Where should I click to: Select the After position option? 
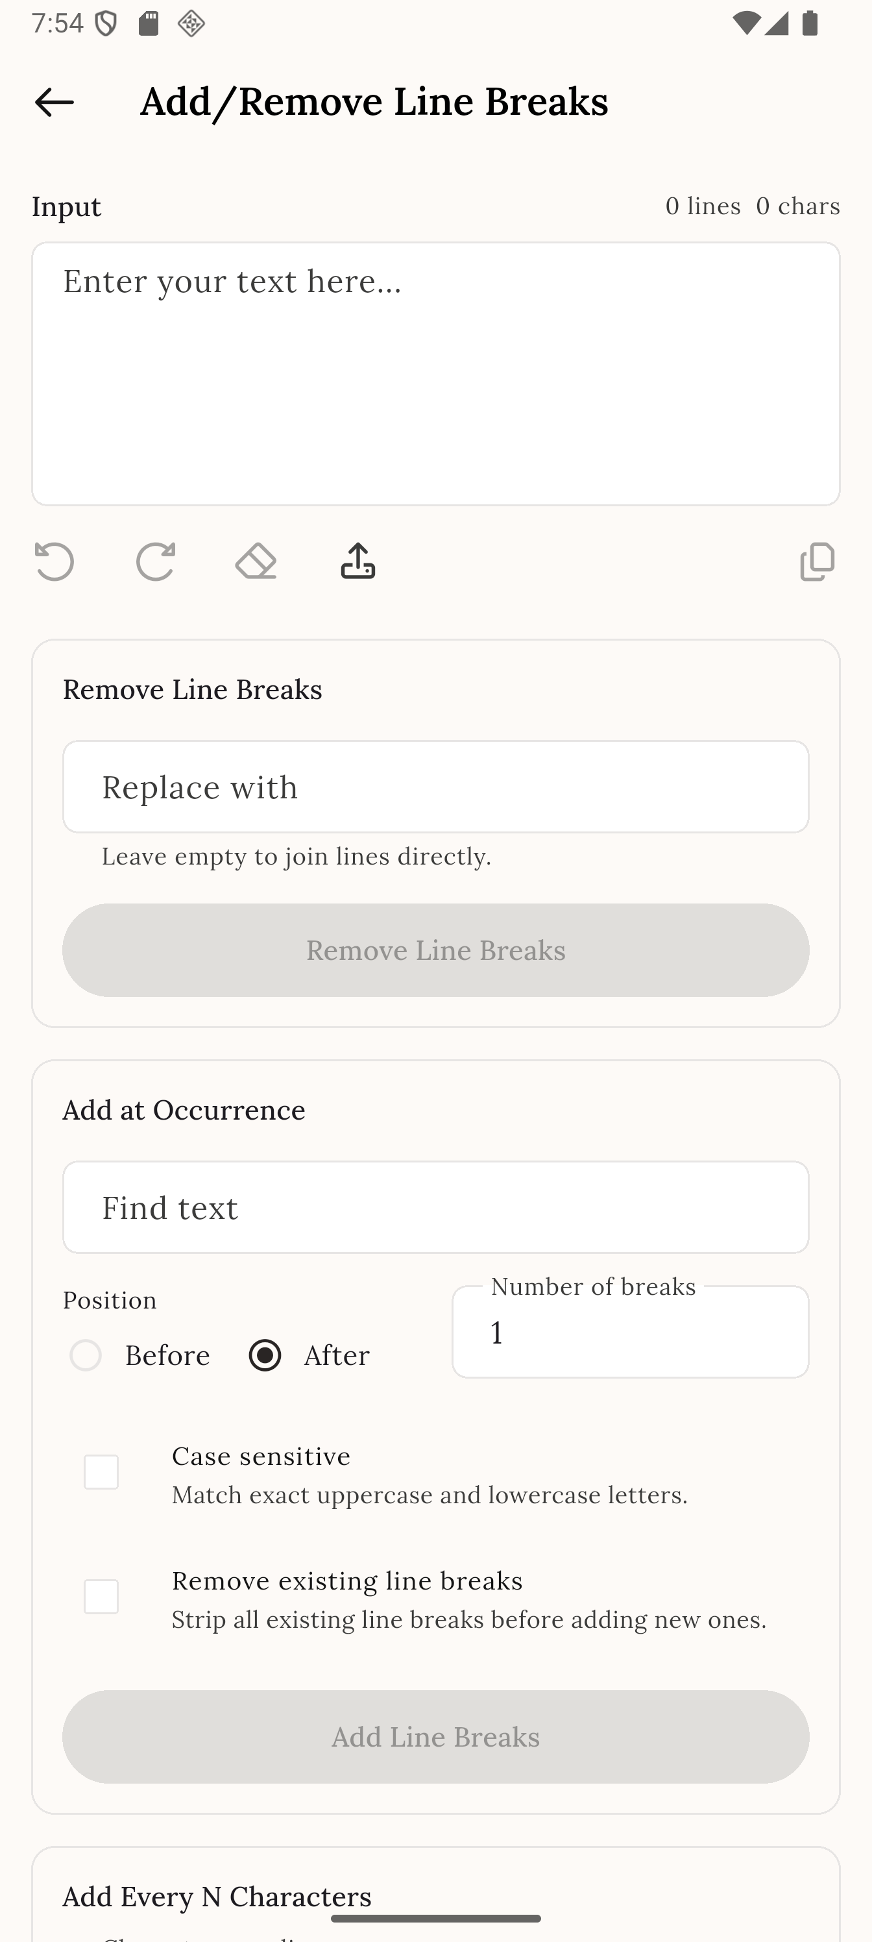(x=265, y=1355)
